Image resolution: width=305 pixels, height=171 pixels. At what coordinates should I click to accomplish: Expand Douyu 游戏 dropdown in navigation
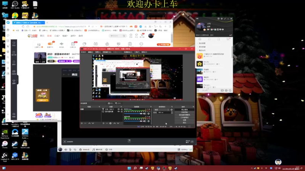73,36
